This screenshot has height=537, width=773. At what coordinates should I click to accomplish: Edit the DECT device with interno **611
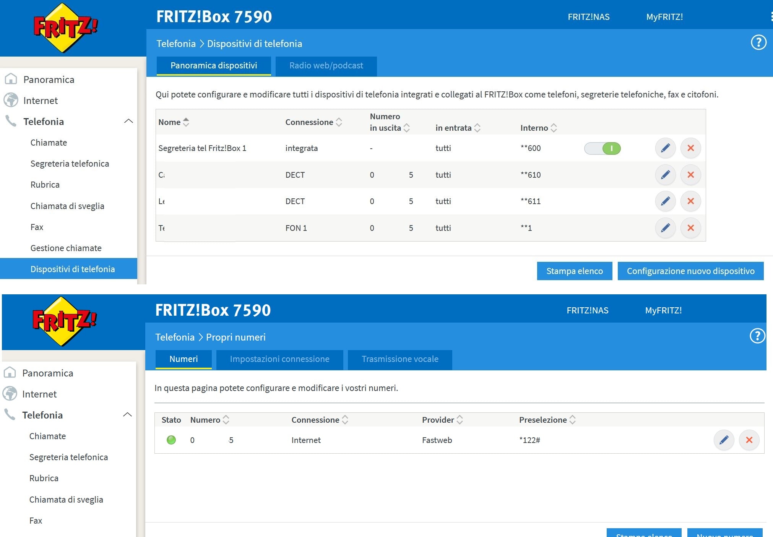[x=665, y=201]
